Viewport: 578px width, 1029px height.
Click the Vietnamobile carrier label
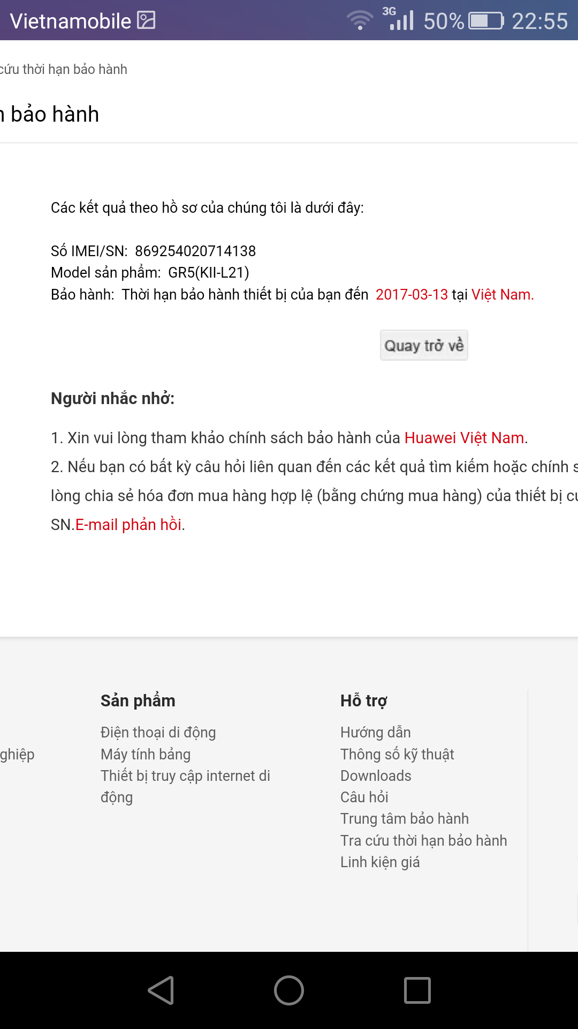click(71, 21)
